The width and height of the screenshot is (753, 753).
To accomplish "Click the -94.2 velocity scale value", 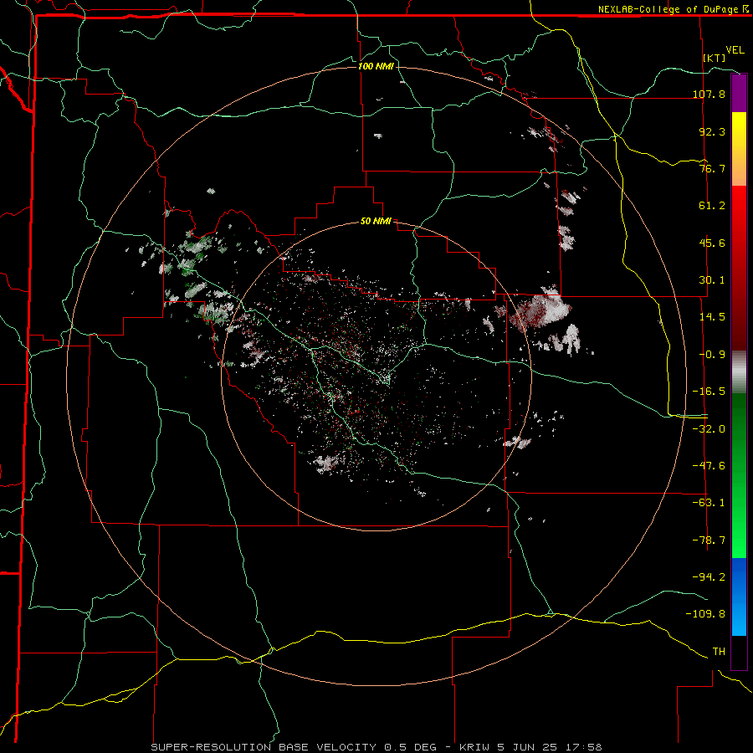I will click(x=709, y=576).
